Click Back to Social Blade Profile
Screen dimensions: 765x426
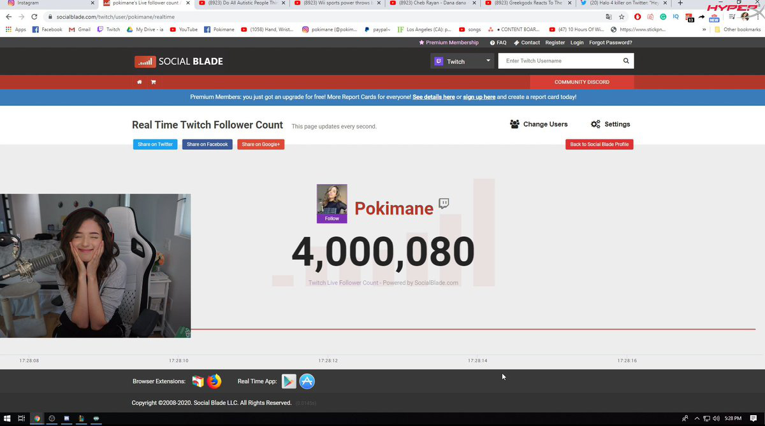[599, 145]
